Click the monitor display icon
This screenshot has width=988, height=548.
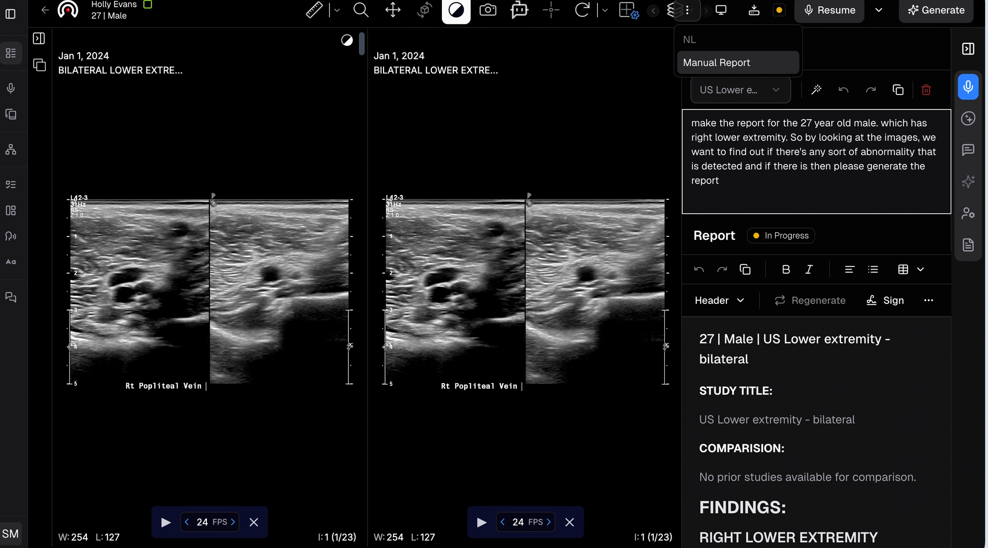pos(721,10)
